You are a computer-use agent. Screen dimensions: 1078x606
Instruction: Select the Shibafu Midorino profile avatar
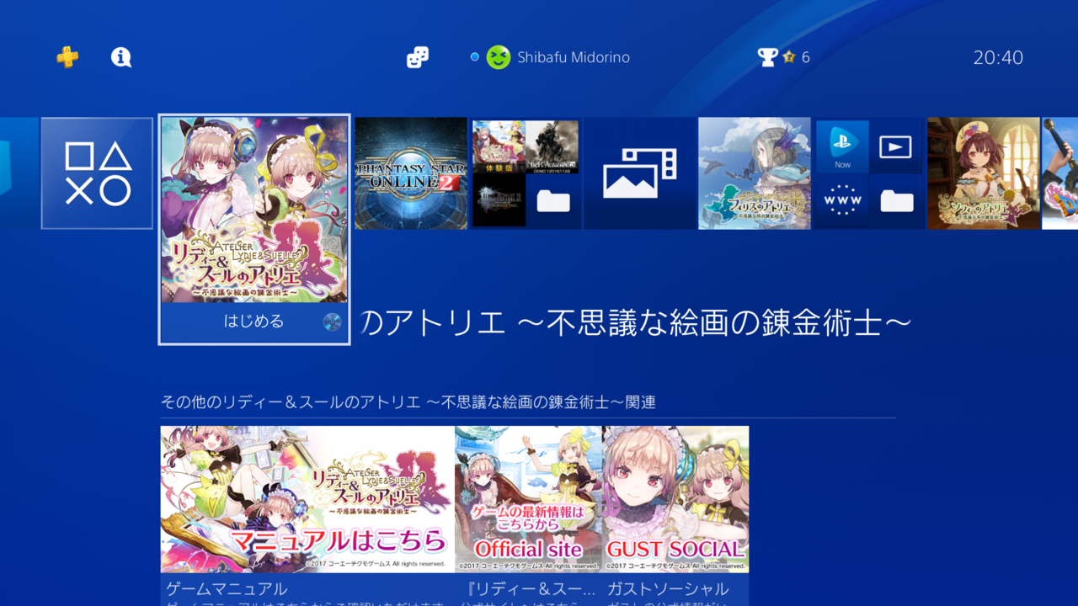point(499,57)
